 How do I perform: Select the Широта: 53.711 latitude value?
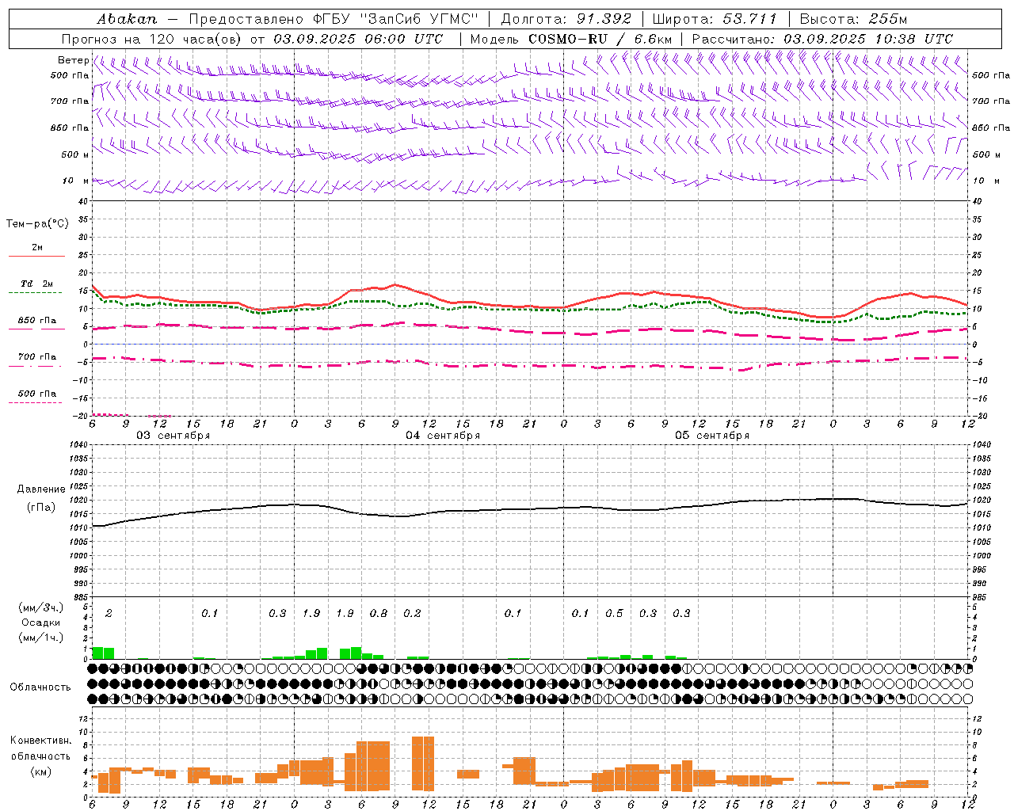point(715,19)
